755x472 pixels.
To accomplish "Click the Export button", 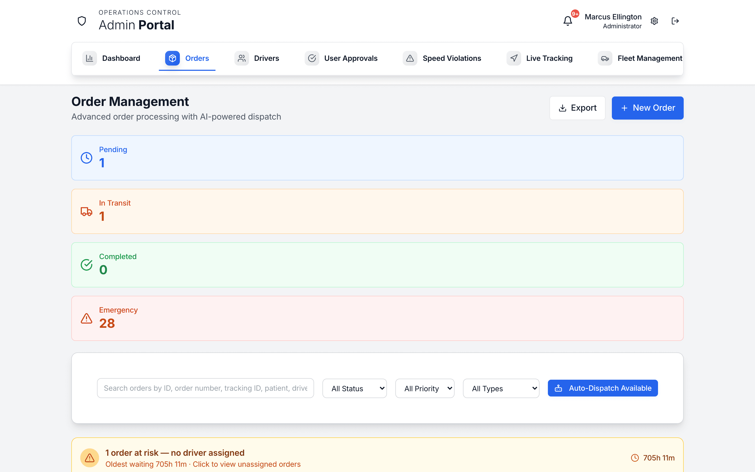I will click(577, 108).
